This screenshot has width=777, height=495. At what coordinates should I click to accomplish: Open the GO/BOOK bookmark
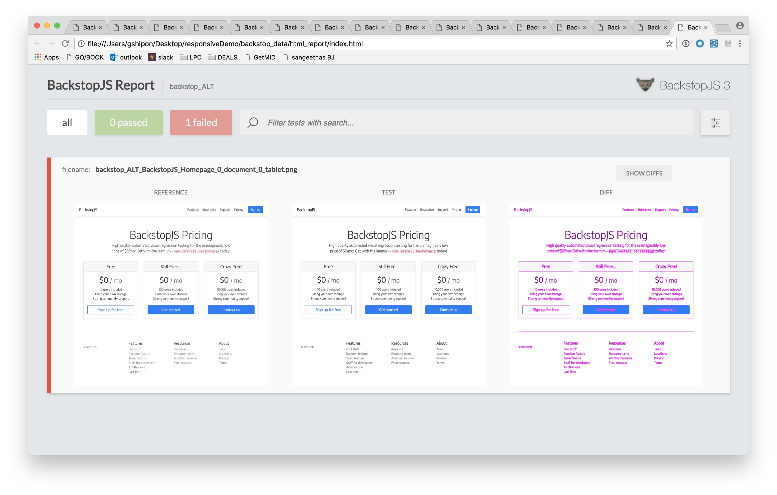pyautogui.click(x=85, y=57)
